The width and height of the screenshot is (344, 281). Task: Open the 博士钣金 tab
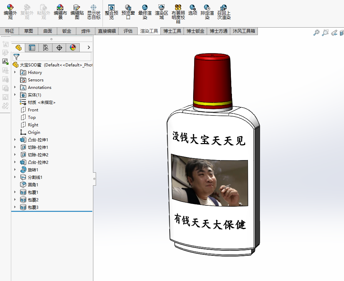click(x=196, y=31)
